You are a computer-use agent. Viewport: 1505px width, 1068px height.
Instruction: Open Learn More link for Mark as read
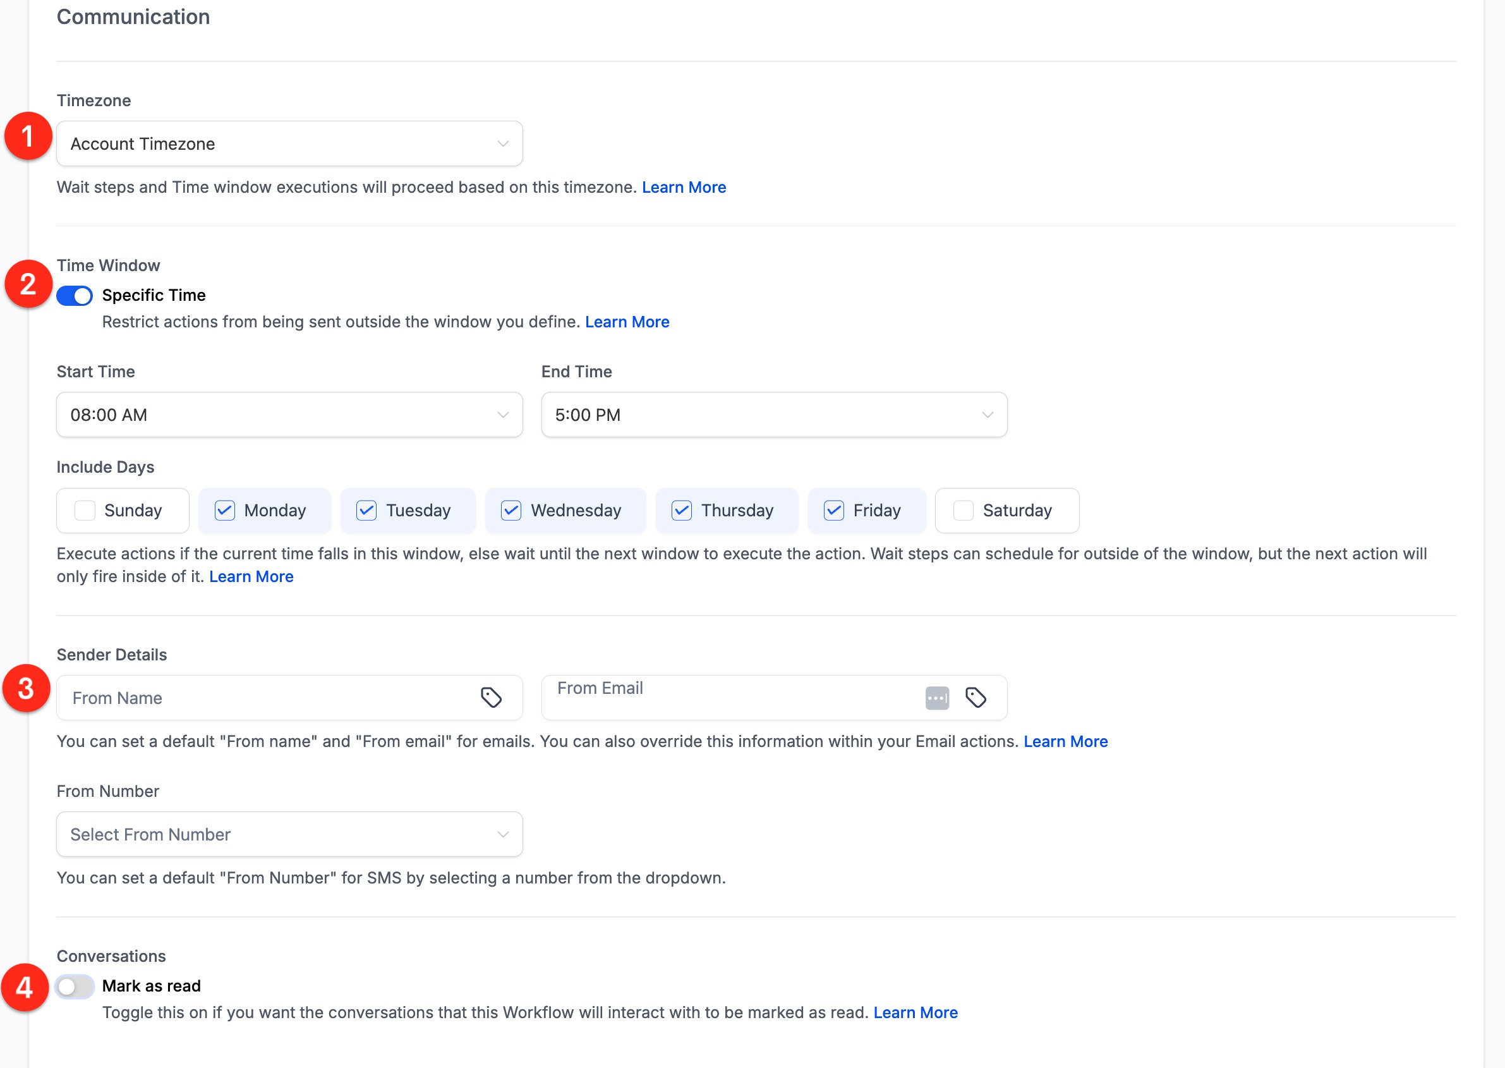click(916, 1013)
